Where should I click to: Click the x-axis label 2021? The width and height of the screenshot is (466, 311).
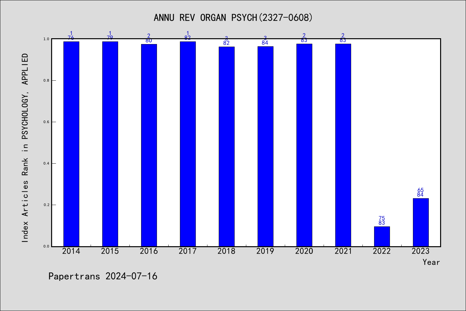[343, 251]
